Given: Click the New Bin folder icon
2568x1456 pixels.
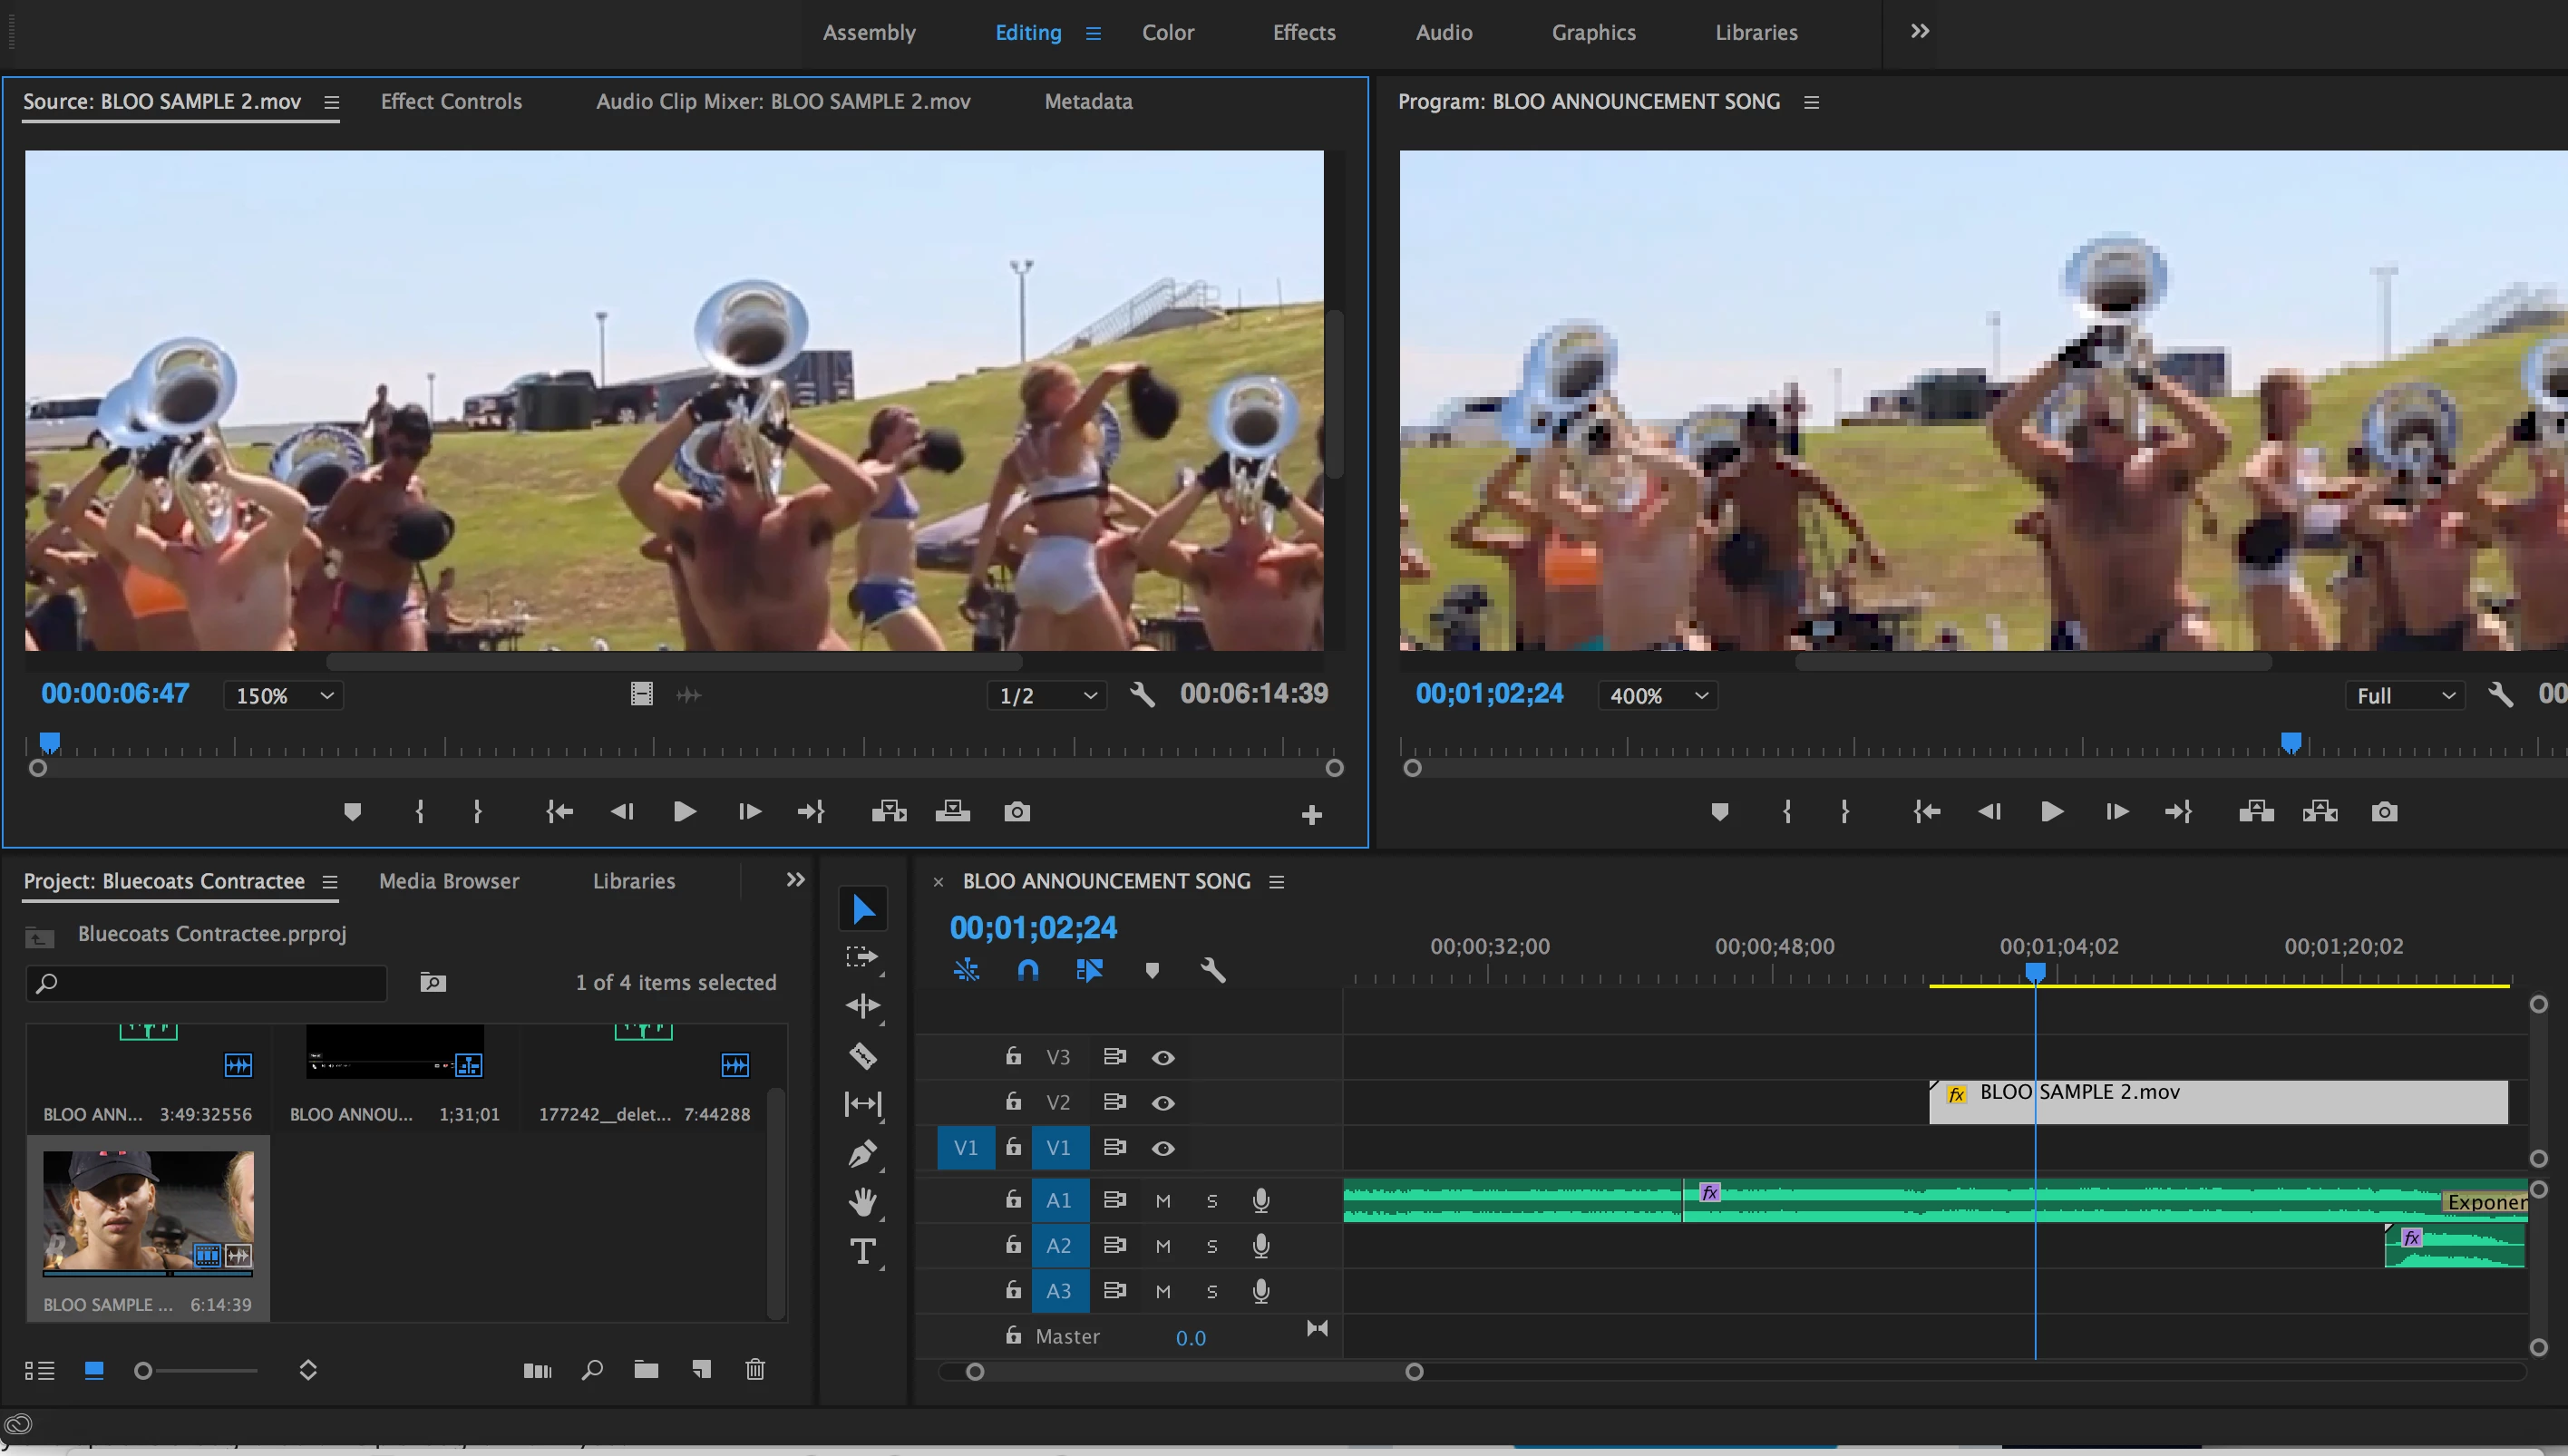Looking at the screenshot, I should pyautogui.click(x=646, y=1369).
